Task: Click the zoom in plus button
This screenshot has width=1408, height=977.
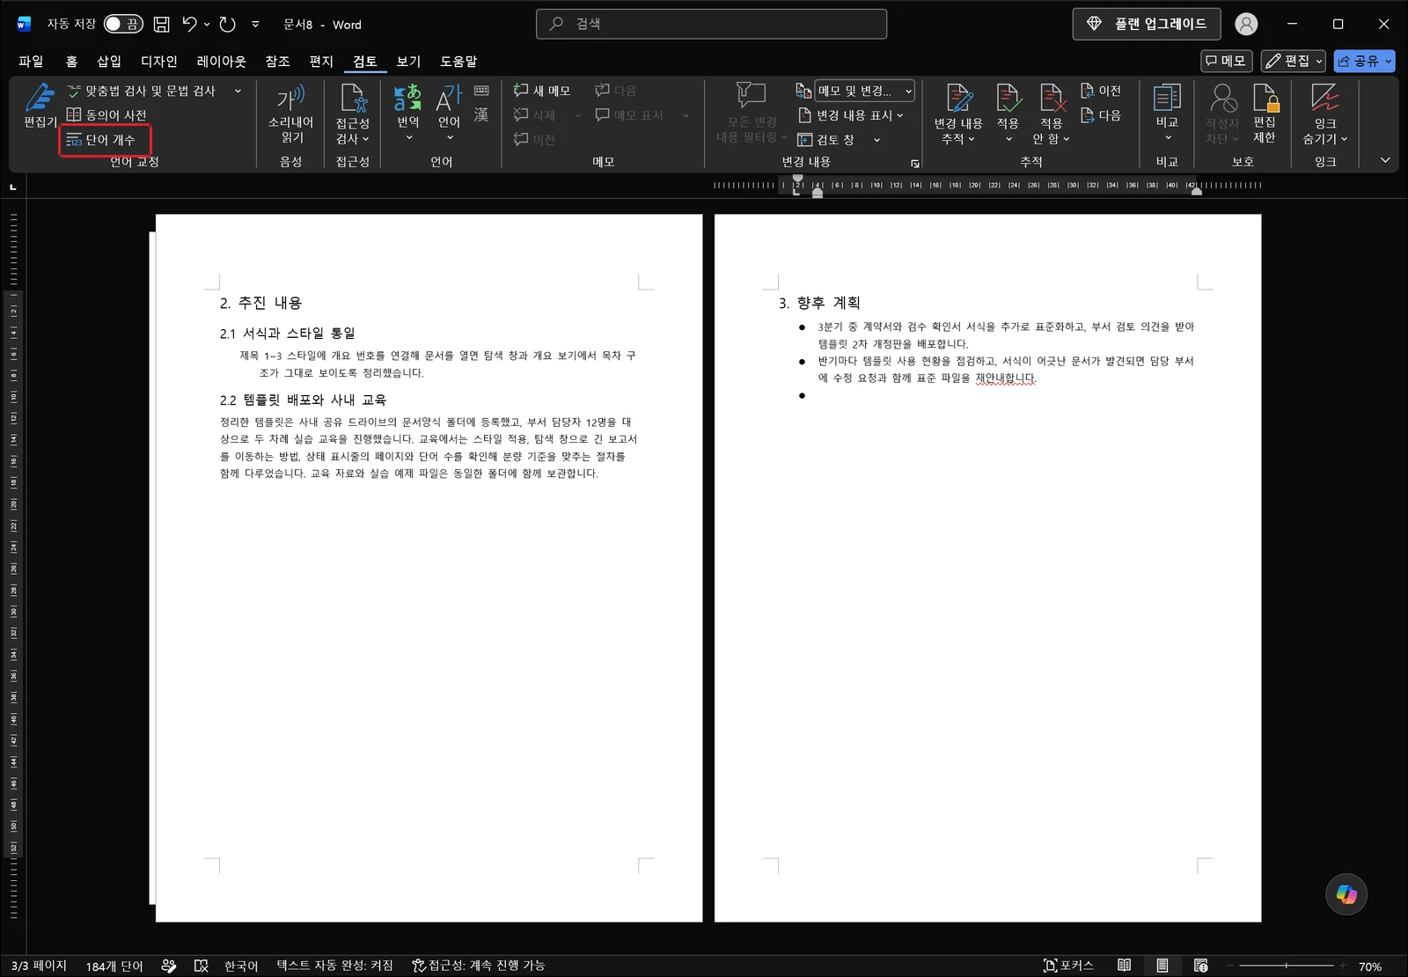Action: [x=1343, y=966]
